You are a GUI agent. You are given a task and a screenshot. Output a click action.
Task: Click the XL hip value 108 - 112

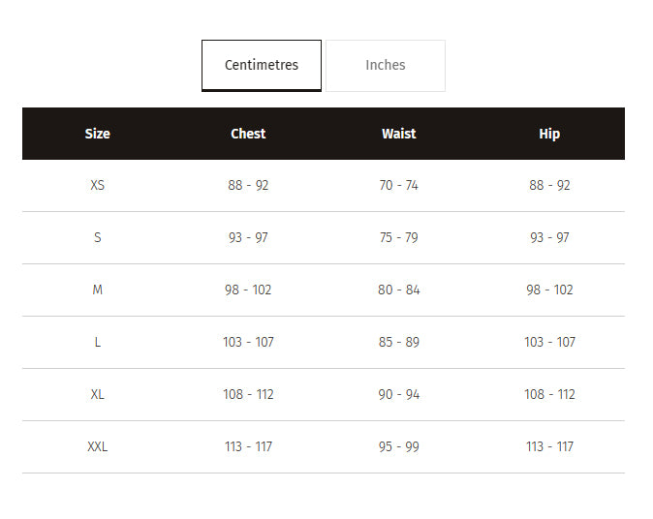click(x=549, y=394)
